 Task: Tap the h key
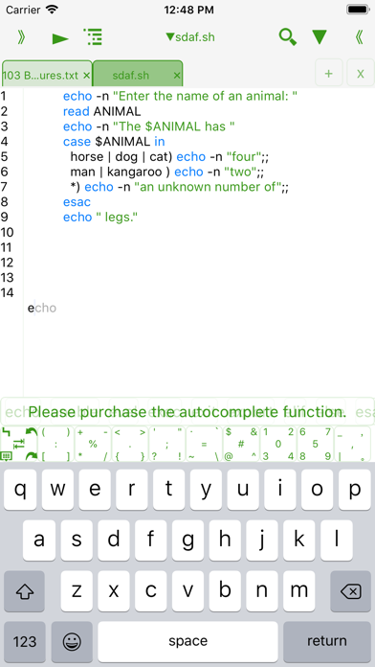(225, 540)
